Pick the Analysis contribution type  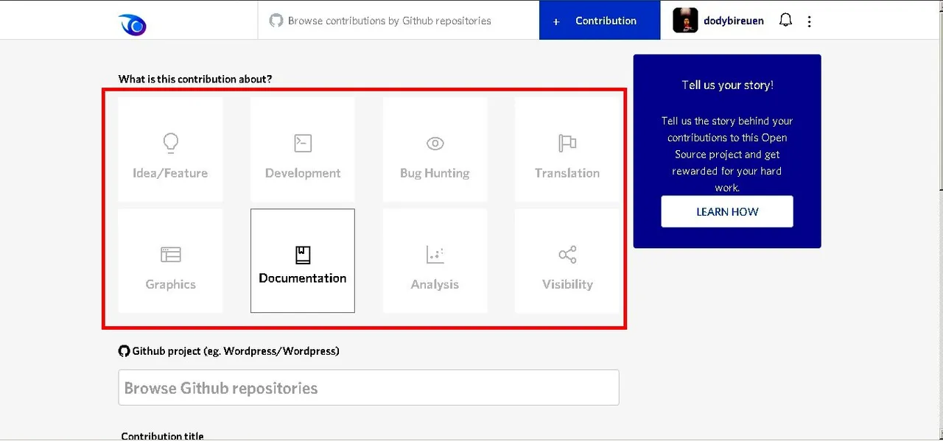tap(435, 261)
